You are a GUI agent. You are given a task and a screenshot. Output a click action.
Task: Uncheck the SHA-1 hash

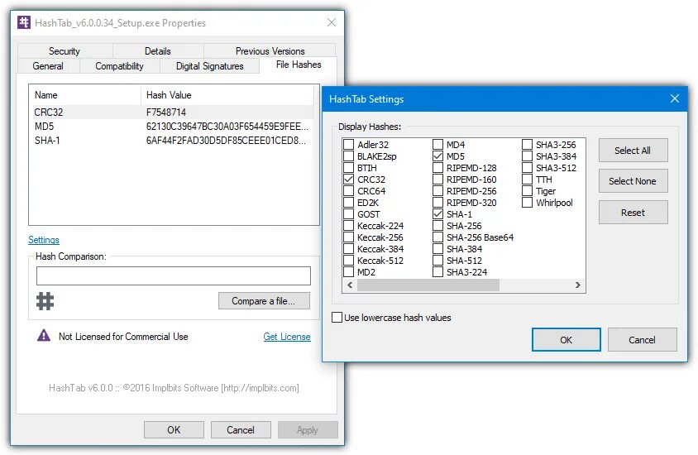(x=438, y=213)
